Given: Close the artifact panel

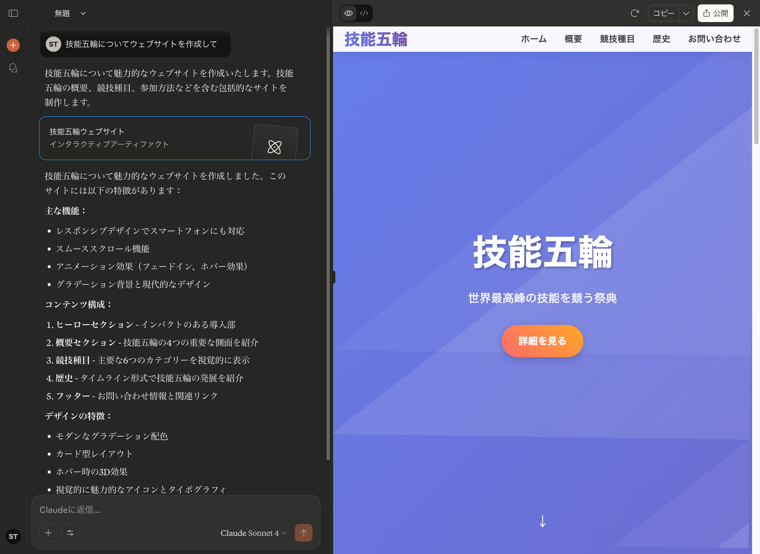Looking at the screenshot, I should click(746, 14).
